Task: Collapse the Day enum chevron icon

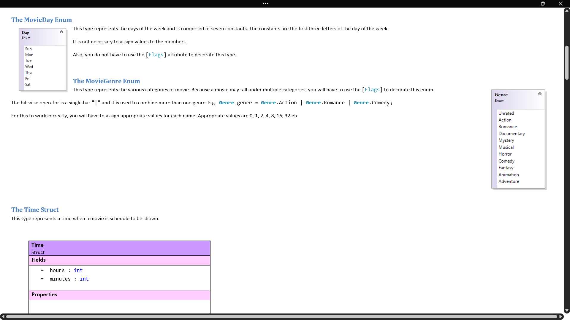Action: pyautogui.click(x=61, y=32)
